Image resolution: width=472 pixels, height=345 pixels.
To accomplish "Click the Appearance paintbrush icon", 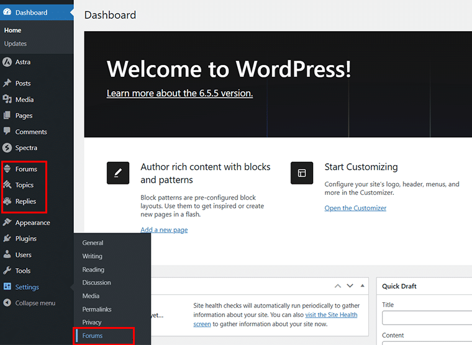I will click(x=7, y=222).
